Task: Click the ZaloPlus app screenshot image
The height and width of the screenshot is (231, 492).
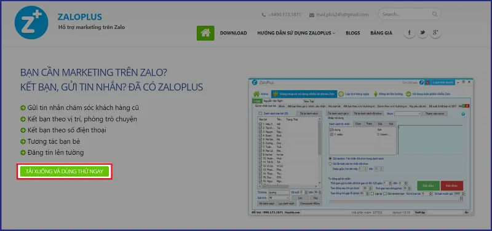Action: 361,147
